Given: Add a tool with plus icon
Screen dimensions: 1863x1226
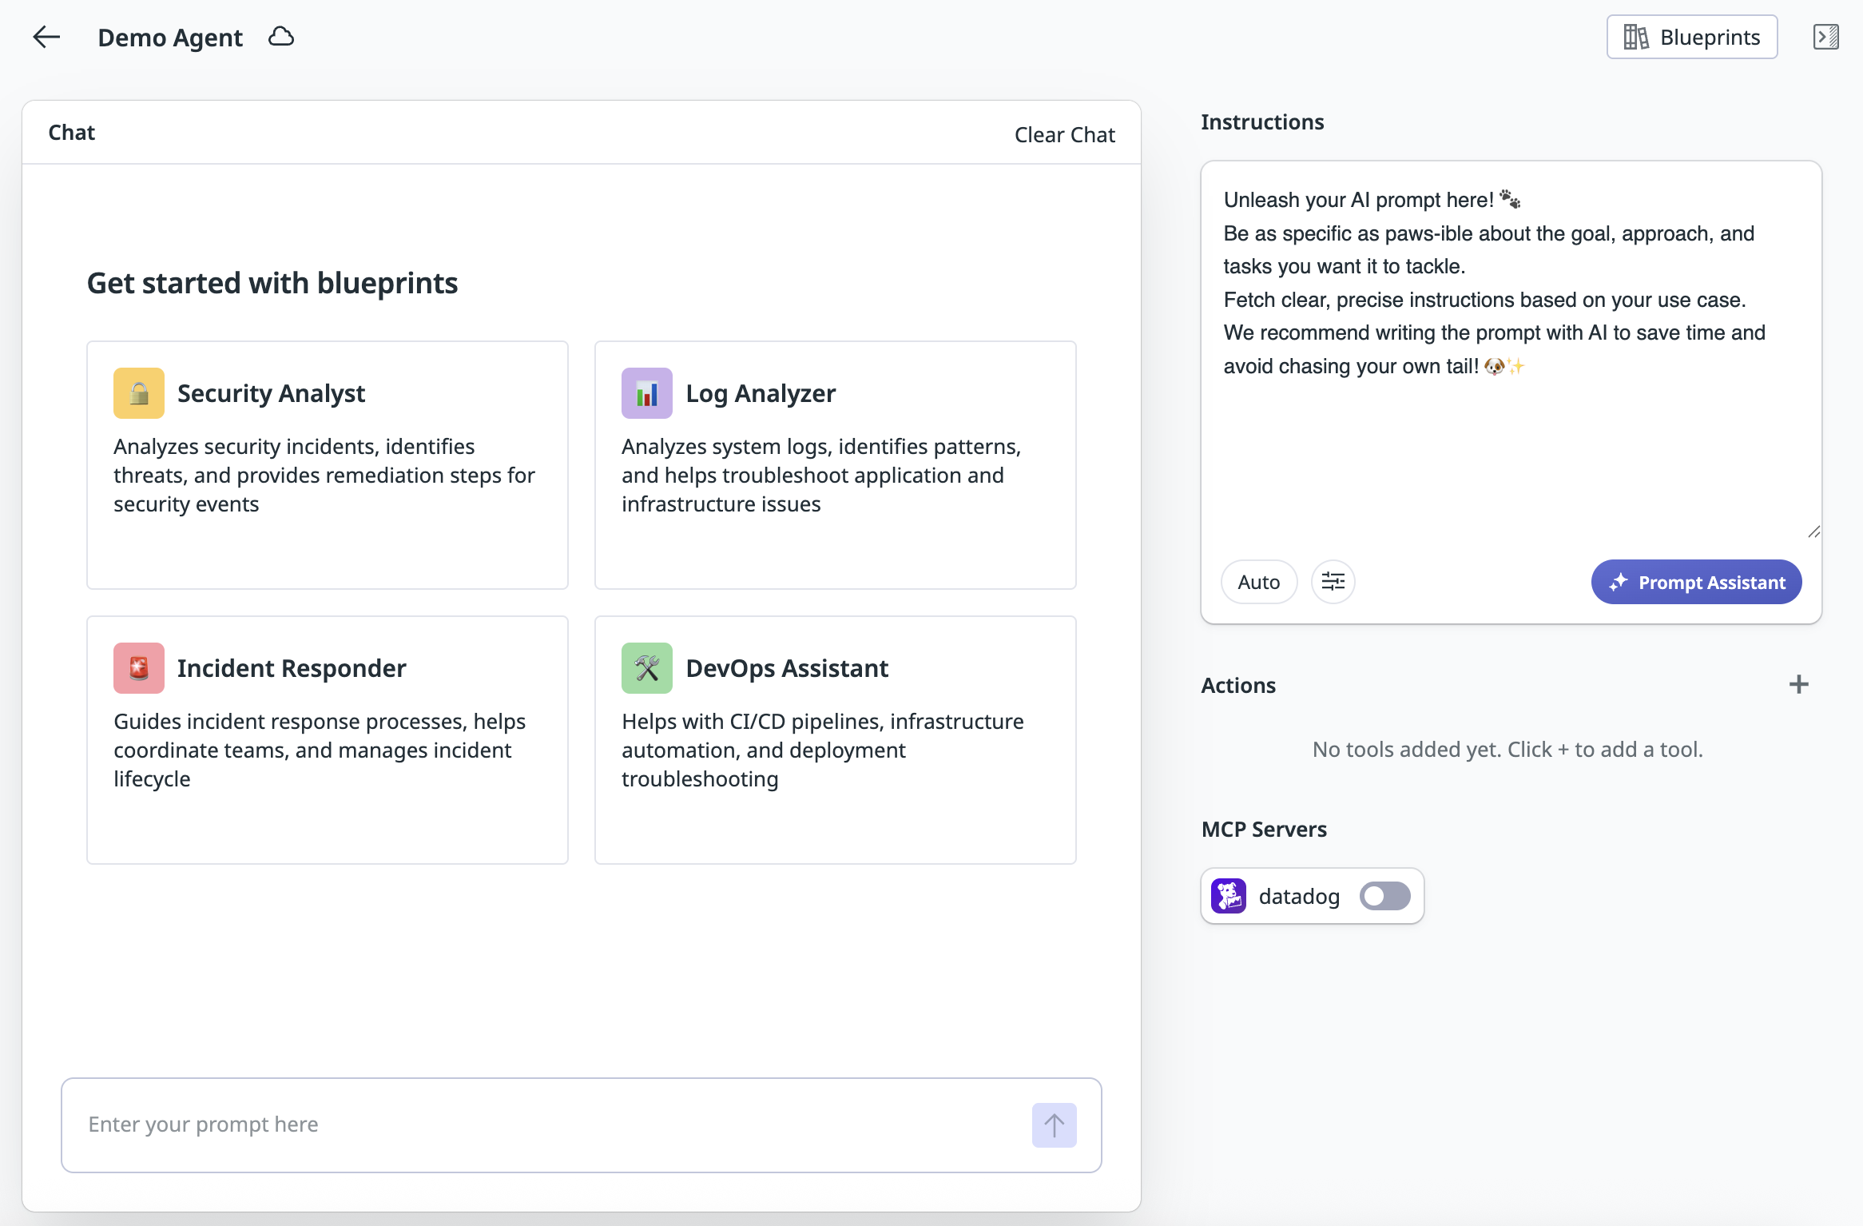Looking at the screenshot, I should point(1798,684).
